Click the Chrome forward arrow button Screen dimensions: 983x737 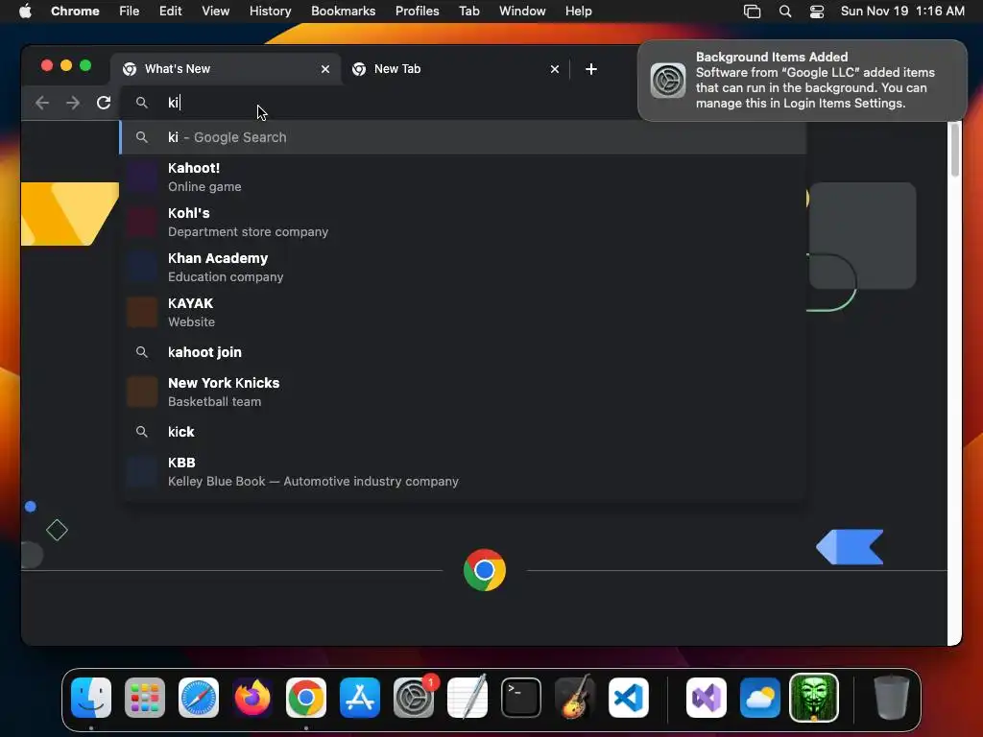click(73, 103)
